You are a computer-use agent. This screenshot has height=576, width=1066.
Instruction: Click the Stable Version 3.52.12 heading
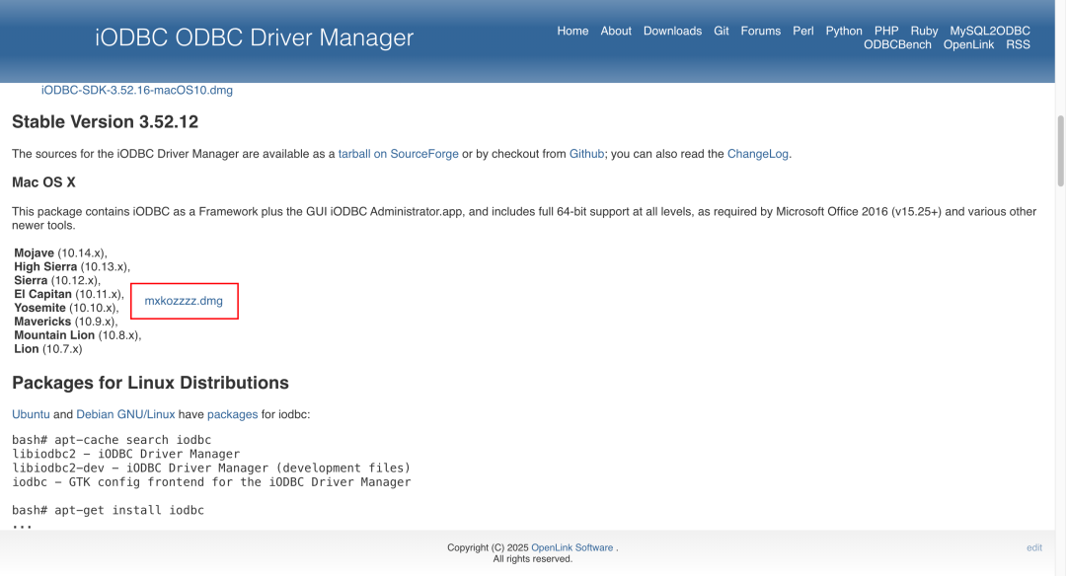(x=106, y=121)
